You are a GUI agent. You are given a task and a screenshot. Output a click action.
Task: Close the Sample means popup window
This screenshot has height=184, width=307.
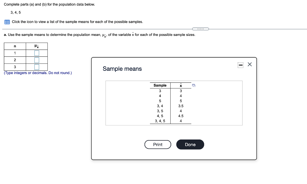point(250,64)
